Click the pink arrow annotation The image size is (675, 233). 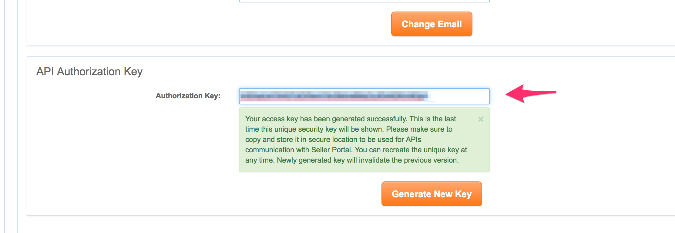click(531, 93)
